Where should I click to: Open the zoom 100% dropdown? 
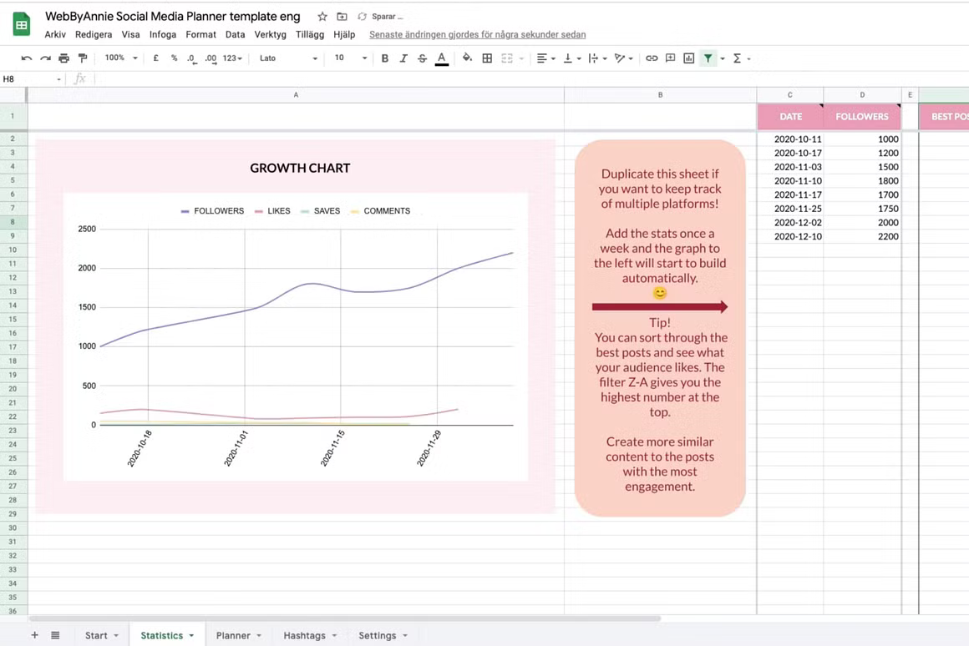(121, 58)
